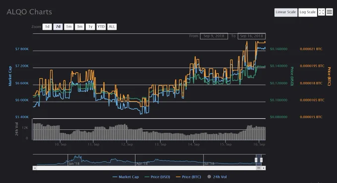Click the 15. Sep axis label
This screenshot has height=183, width=337.
225,144
